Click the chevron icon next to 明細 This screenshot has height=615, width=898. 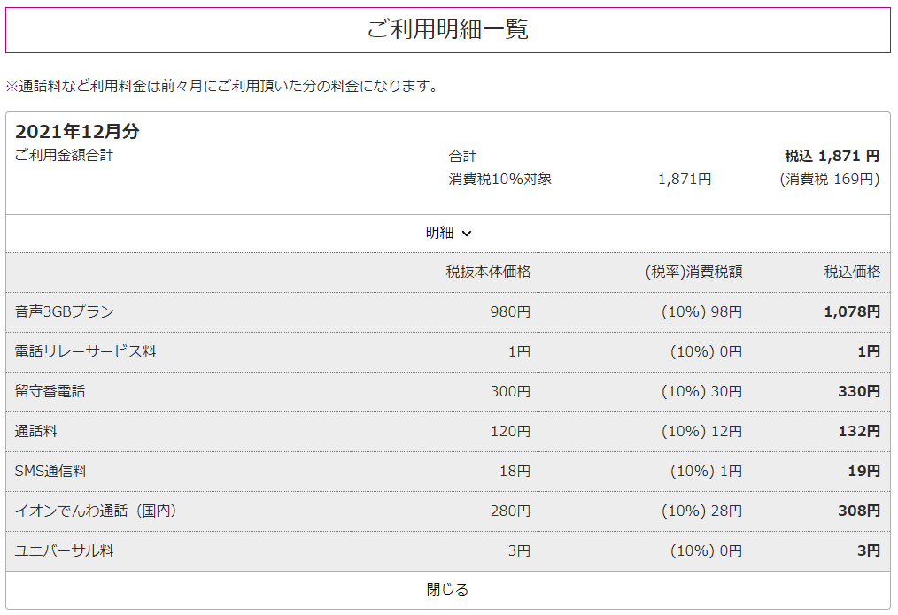click(467, 234)
